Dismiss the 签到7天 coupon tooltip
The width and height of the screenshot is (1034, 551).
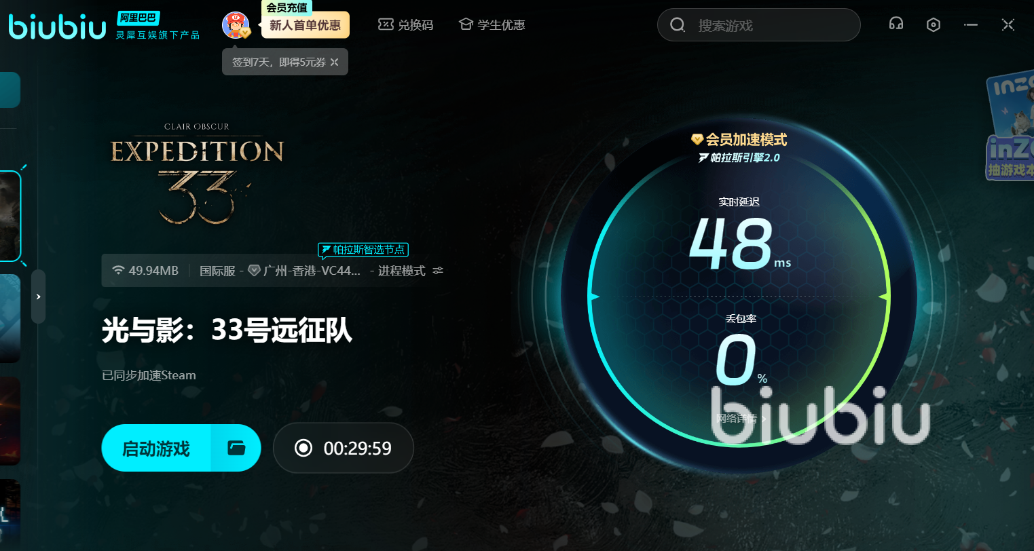point(334,62)
